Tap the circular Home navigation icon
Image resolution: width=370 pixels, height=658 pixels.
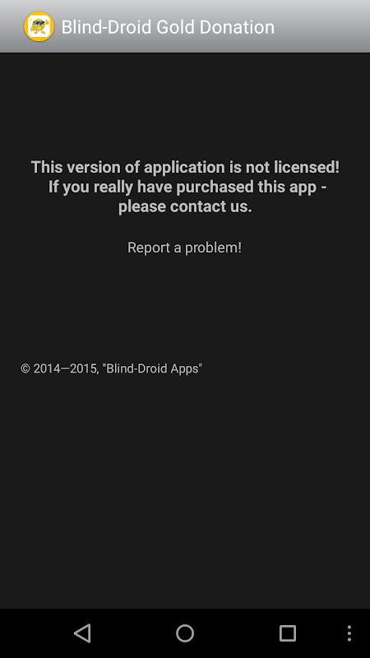tap(184, 633)
